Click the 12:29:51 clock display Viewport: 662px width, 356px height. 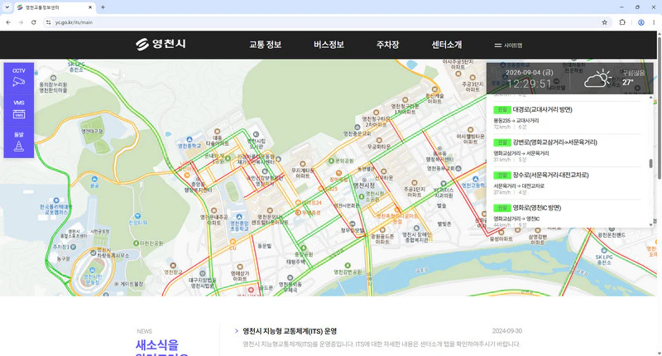click(x=529, y=84)
